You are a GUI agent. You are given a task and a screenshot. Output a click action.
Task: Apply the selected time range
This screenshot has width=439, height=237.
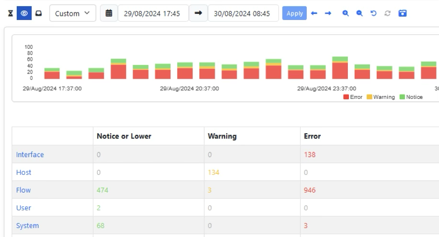click(295, 13)
